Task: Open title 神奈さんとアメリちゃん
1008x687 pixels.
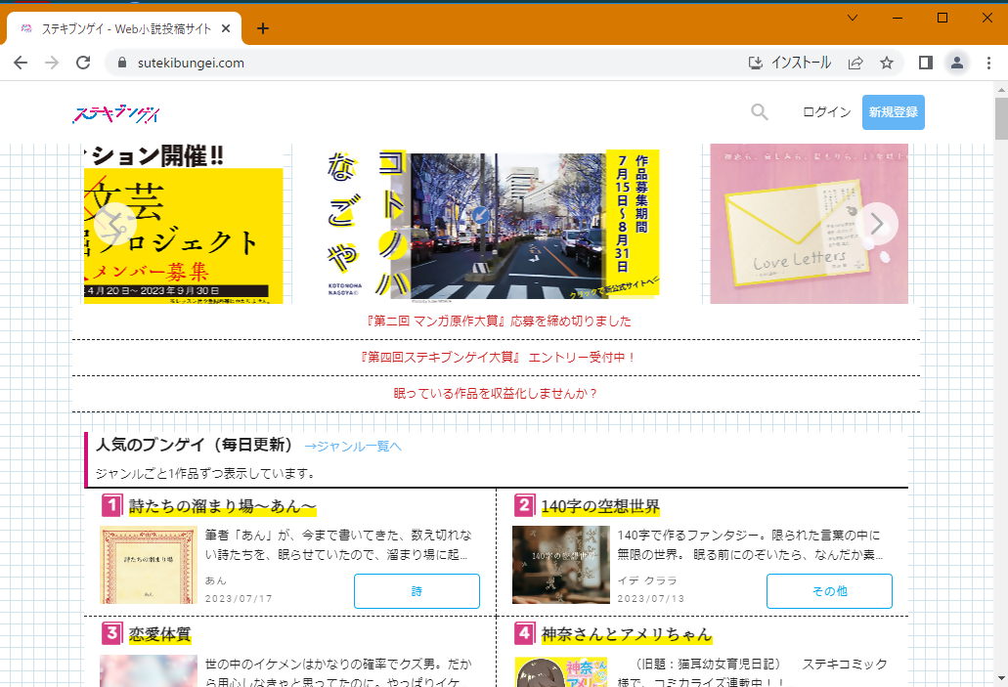Action: [x=627, y=634]
